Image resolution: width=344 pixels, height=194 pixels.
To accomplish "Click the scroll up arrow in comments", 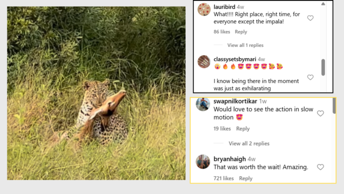I will click(323, 4).
